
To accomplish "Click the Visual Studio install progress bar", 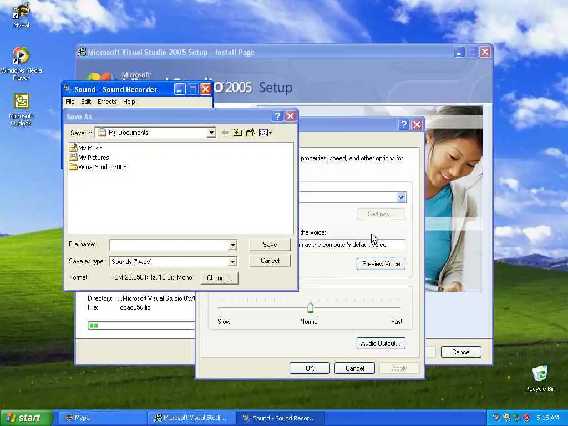I will click(x=141, y=326).
